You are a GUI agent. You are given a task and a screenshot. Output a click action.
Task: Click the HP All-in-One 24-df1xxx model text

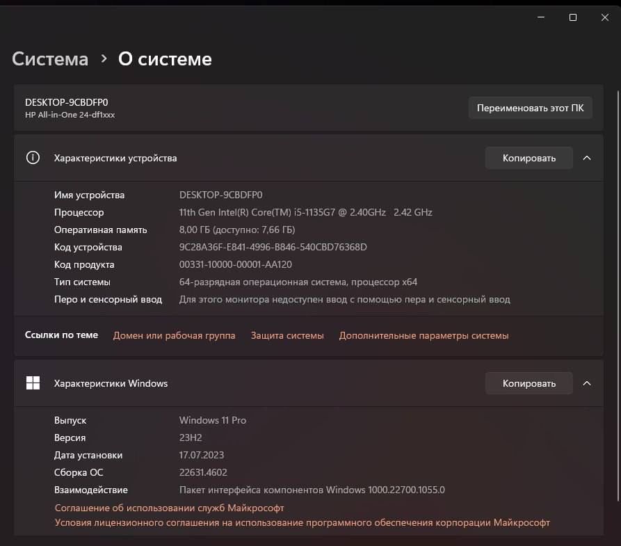click(x=70, y=115)
